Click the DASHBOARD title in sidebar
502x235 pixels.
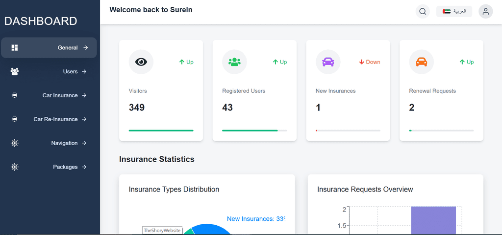pos(41,21)
